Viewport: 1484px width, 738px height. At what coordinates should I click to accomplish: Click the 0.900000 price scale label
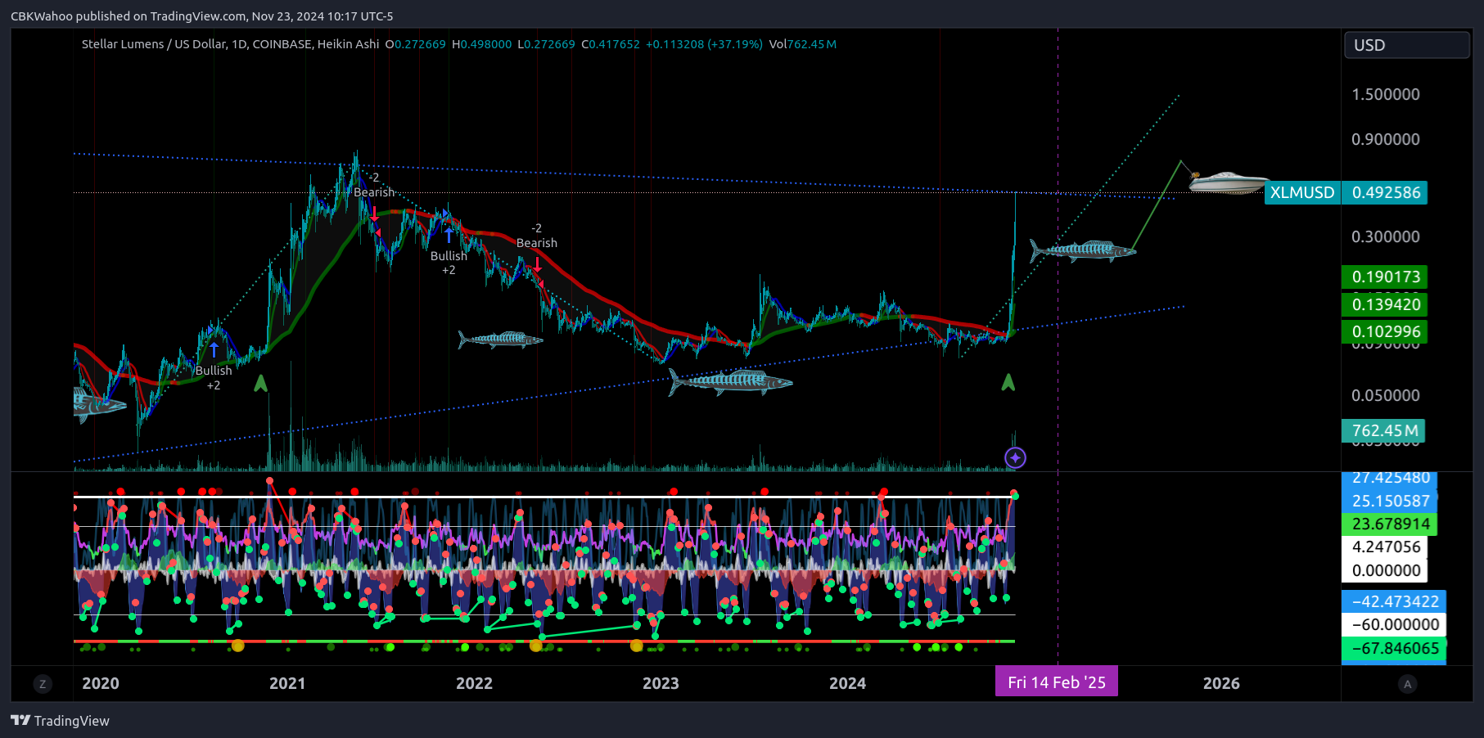point(1386,139)
